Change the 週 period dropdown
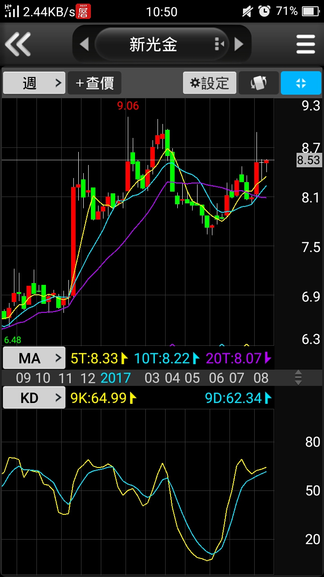Viewport: 324px width, 577px height. (x=34, y=83)
